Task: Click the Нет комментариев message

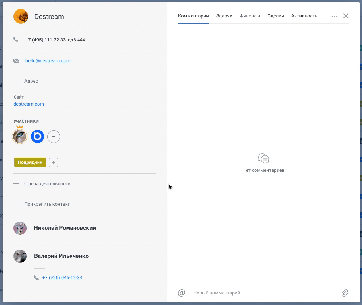Action: pos(263,170)
